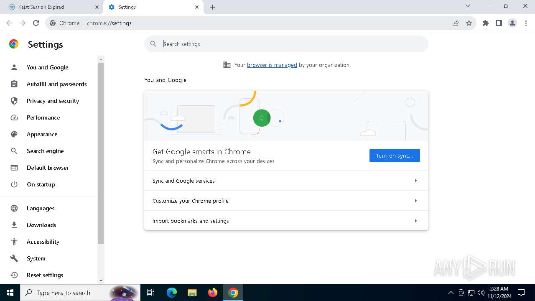
Task: Click the Downloads arrow icon
Action: pos(14,225)
